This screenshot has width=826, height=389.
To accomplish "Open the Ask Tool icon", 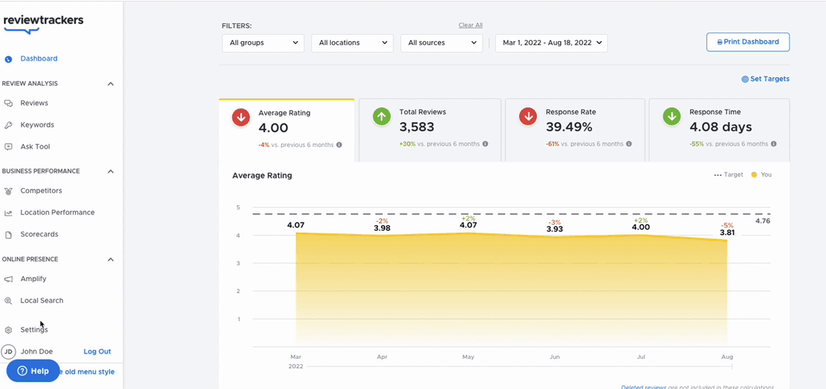I will (x=9, y=147).
